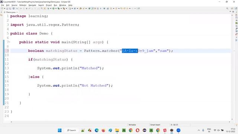Click the Writable status bar entry
This screenshot has height=134, width=238.
pos(132,125)
